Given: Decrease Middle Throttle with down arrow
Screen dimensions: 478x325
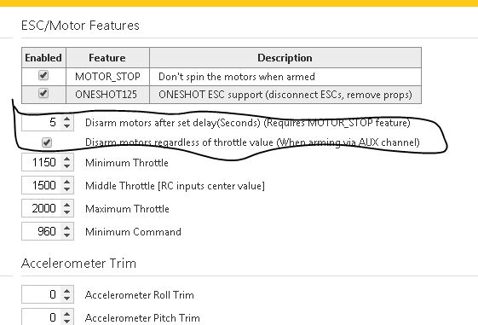Looking at the screenshot, I should pyautogui.click(x=66, y=189).
